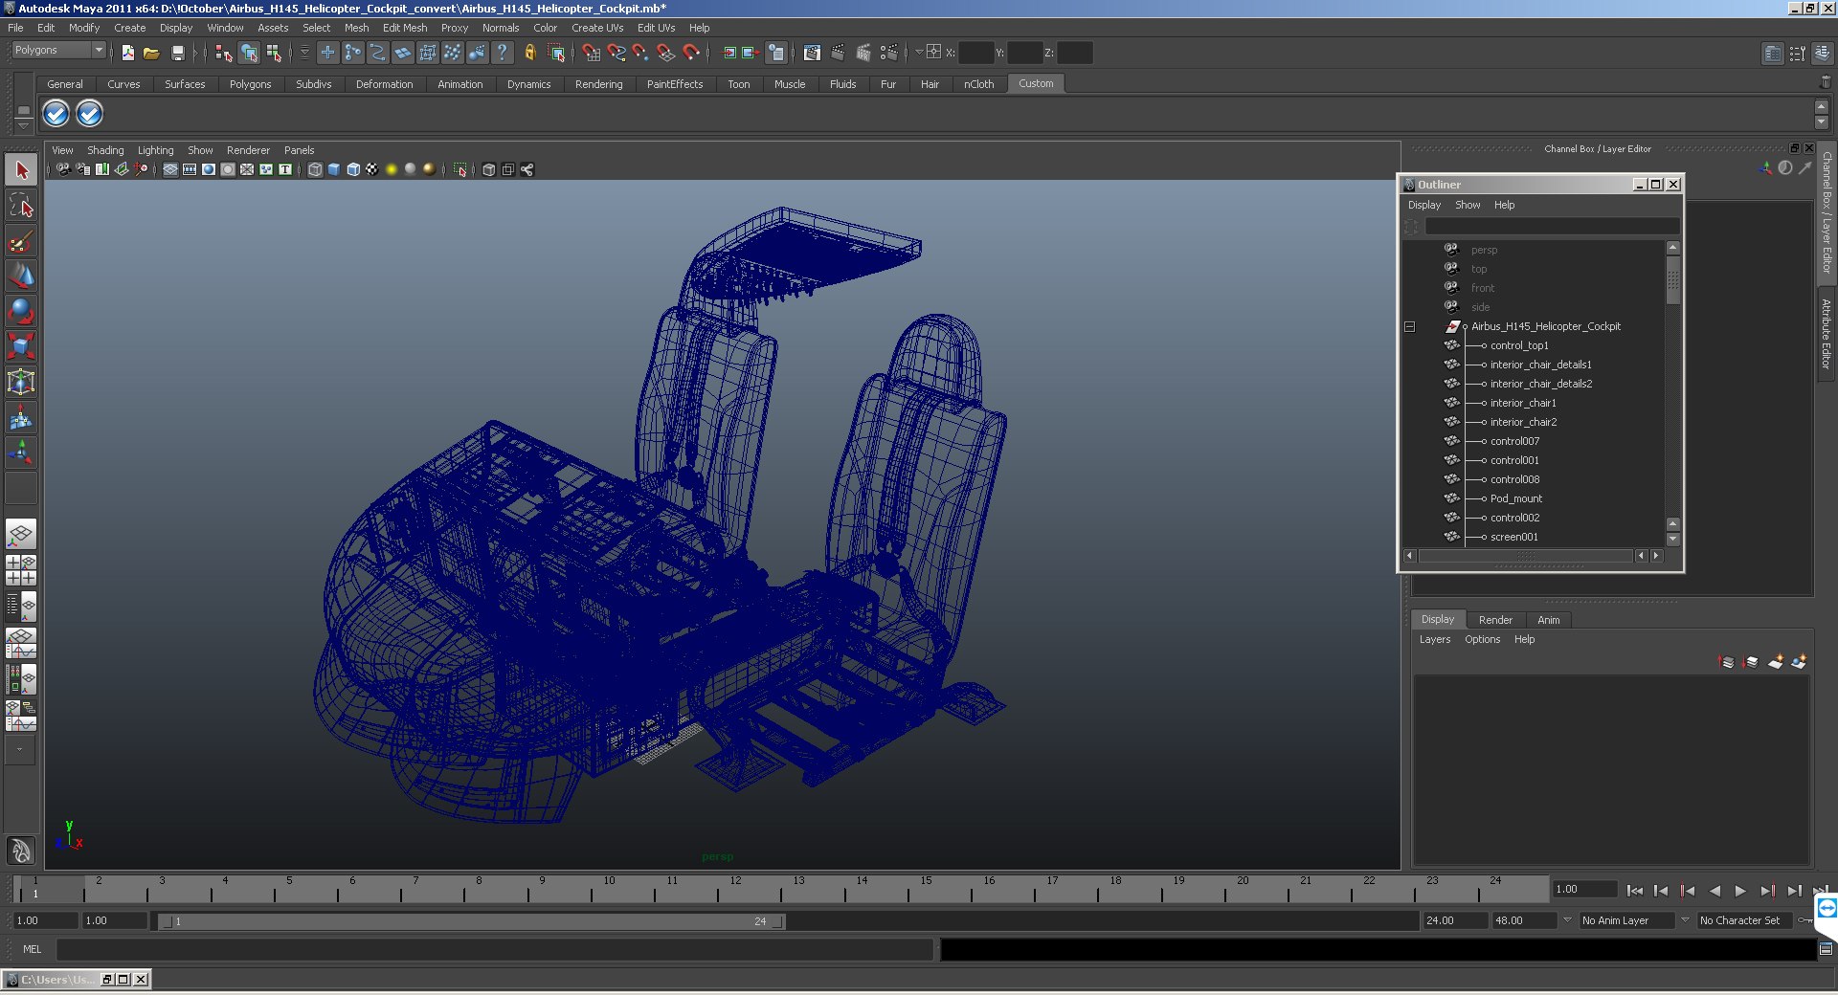Pick the Move tool (cone icon)
The height and width of the screenshot is (995, 1838).
(21, 276)
